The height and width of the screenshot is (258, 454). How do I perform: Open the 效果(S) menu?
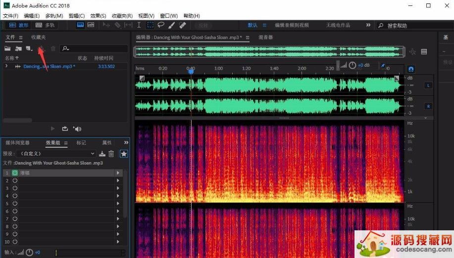click(98, 16)
